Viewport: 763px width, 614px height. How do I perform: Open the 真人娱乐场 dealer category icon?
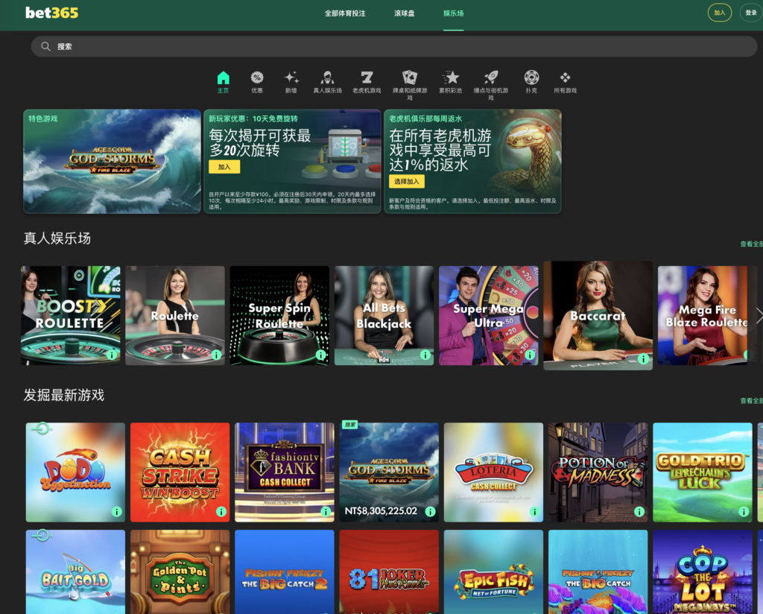327,78
